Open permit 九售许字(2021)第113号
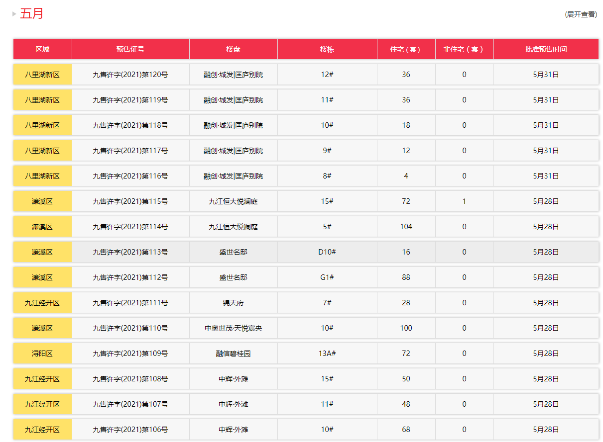 (130, 252)
